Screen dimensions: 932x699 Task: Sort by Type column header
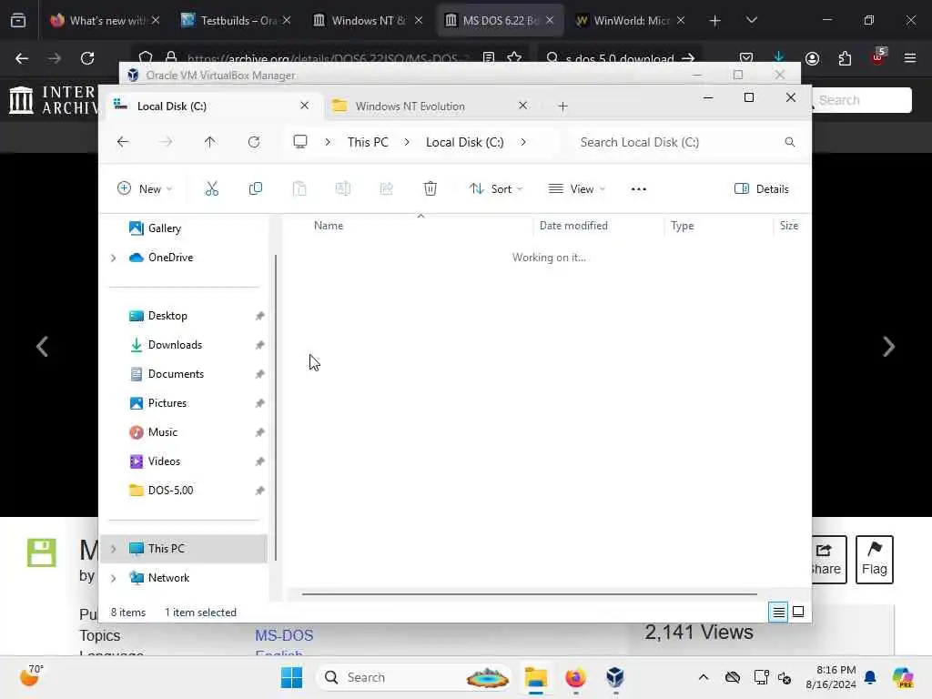pos(683,226)
